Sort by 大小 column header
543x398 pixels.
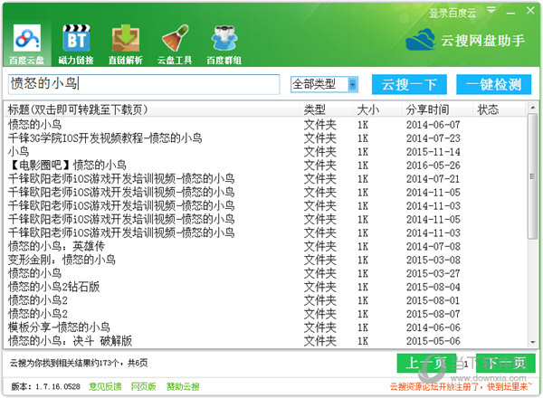tap(377, 109)
